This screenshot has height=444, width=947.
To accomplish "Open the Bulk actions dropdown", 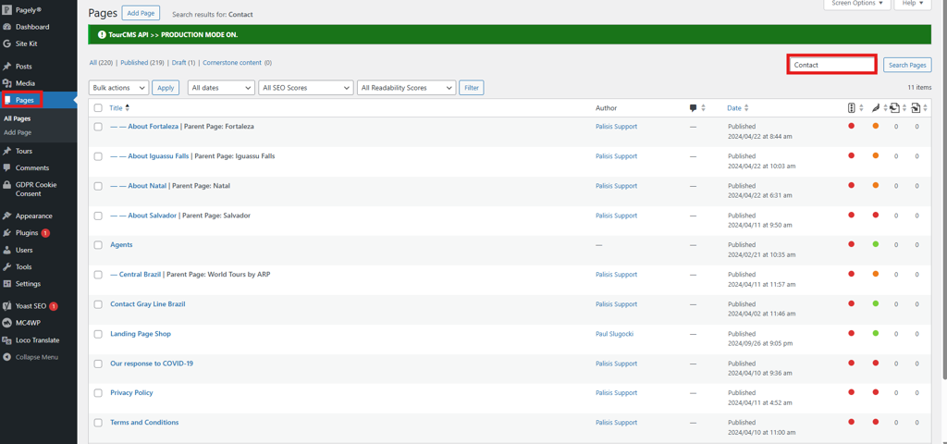I will pos(118,88).
